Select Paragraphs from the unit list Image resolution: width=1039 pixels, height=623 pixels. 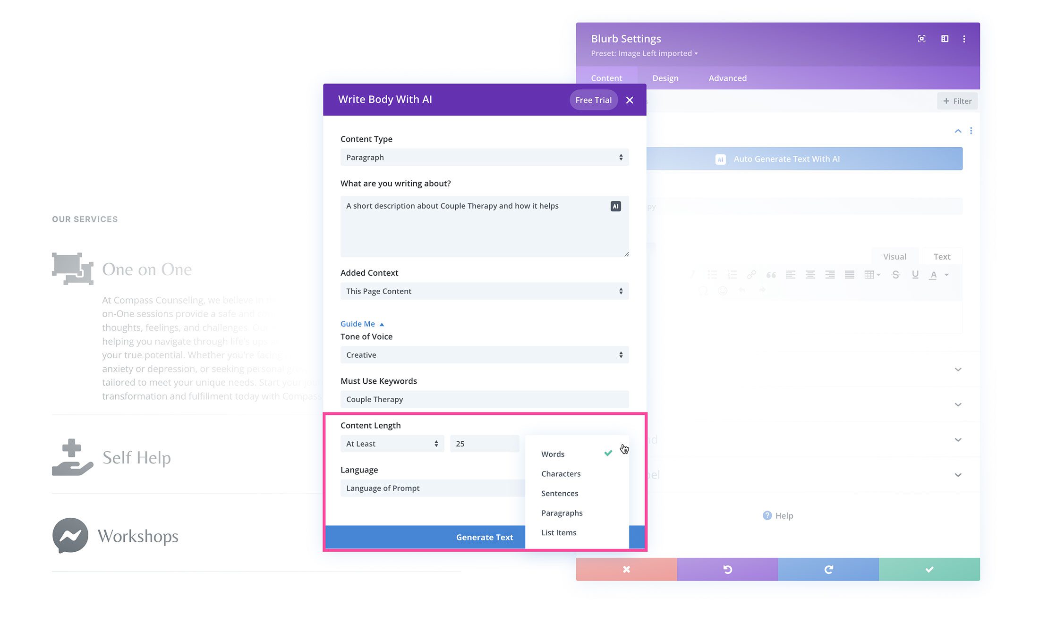click(561, 513)
